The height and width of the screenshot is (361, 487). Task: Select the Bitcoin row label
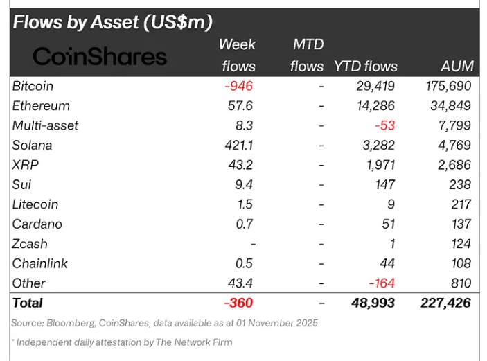33,86
